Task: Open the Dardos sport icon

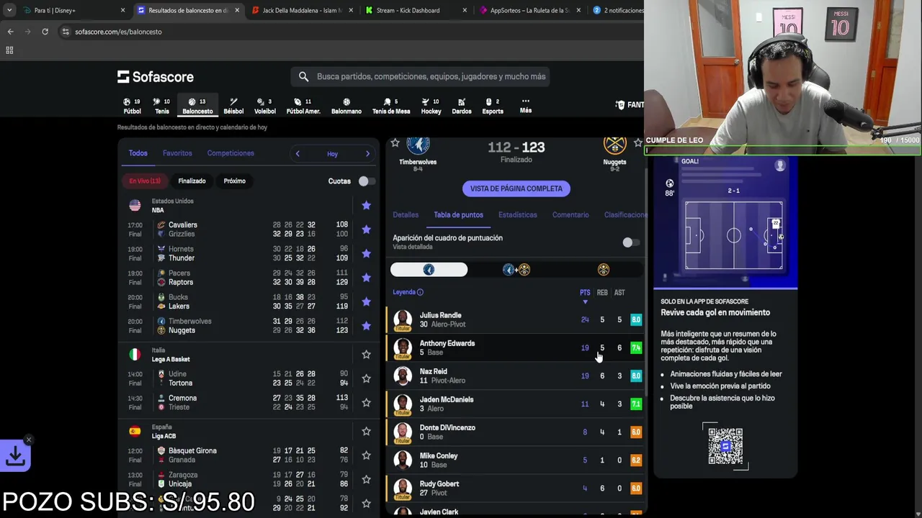Action: (x=462, y=106)
